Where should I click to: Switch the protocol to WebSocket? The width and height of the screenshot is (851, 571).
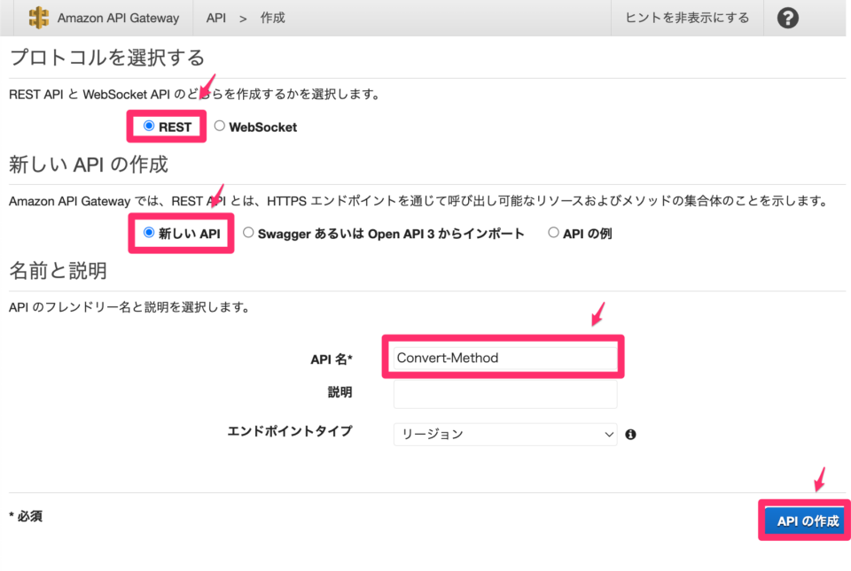coord(219,126)
